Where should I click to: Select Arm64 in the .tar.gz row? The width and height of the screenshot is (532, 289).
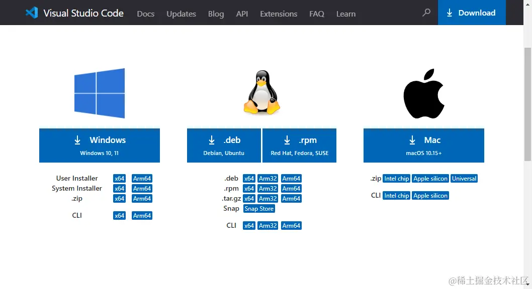coord(291,199)
